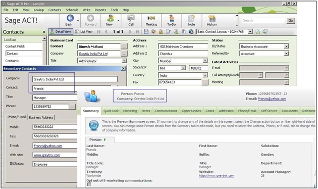Click ellipsis button beside Fax field
The width and height of the screenshot is (318, 189).
[x=205, y=82]
